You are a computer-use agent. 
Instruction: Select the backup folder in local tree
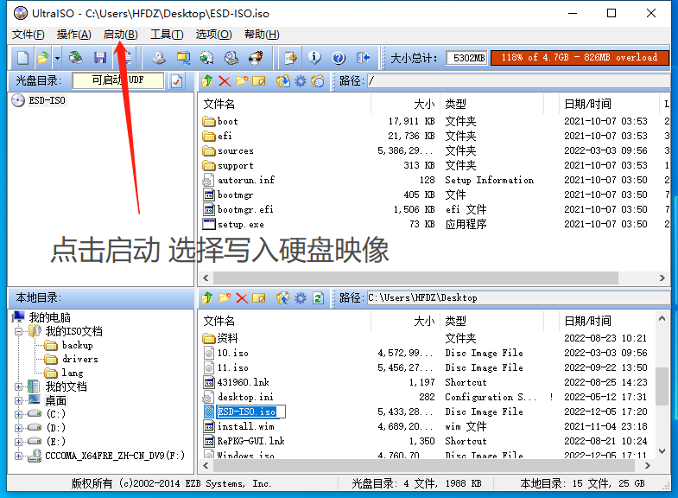click(x=78, y=345)
